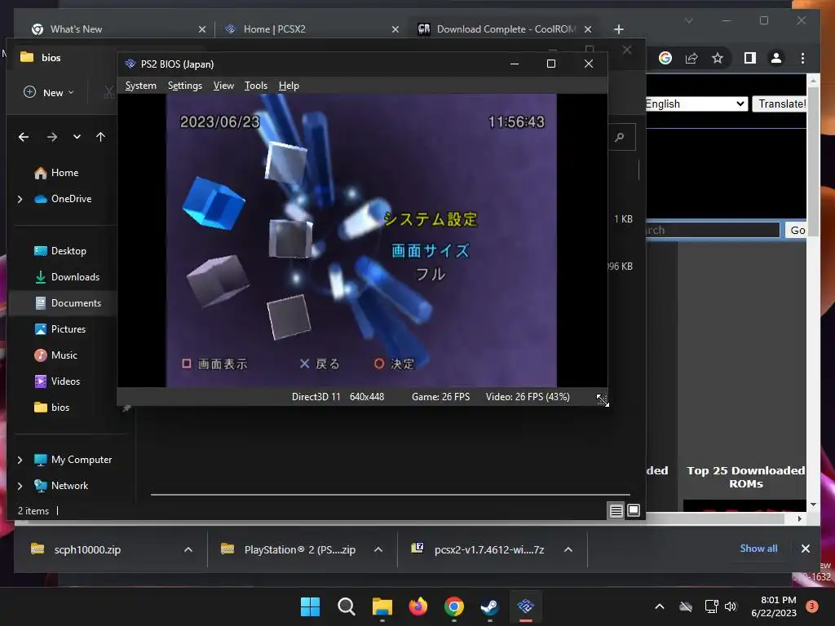Open recent locations chevron in File Explorer
This screenshot has width=835, height=626.
[77, 137]
